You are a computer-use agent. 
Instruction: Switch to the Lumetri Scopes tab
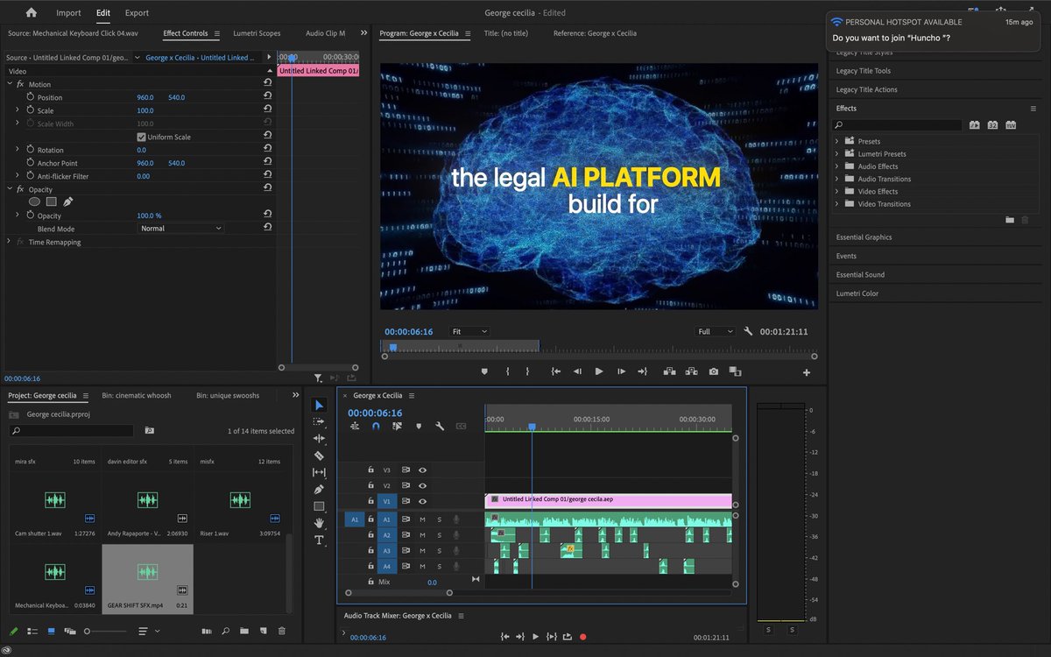(256, 33)
